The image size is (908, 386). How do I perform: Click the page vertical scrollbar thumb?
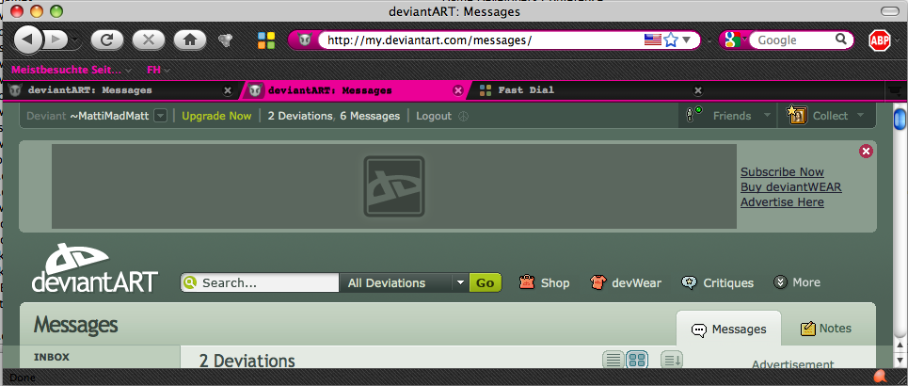900,119
